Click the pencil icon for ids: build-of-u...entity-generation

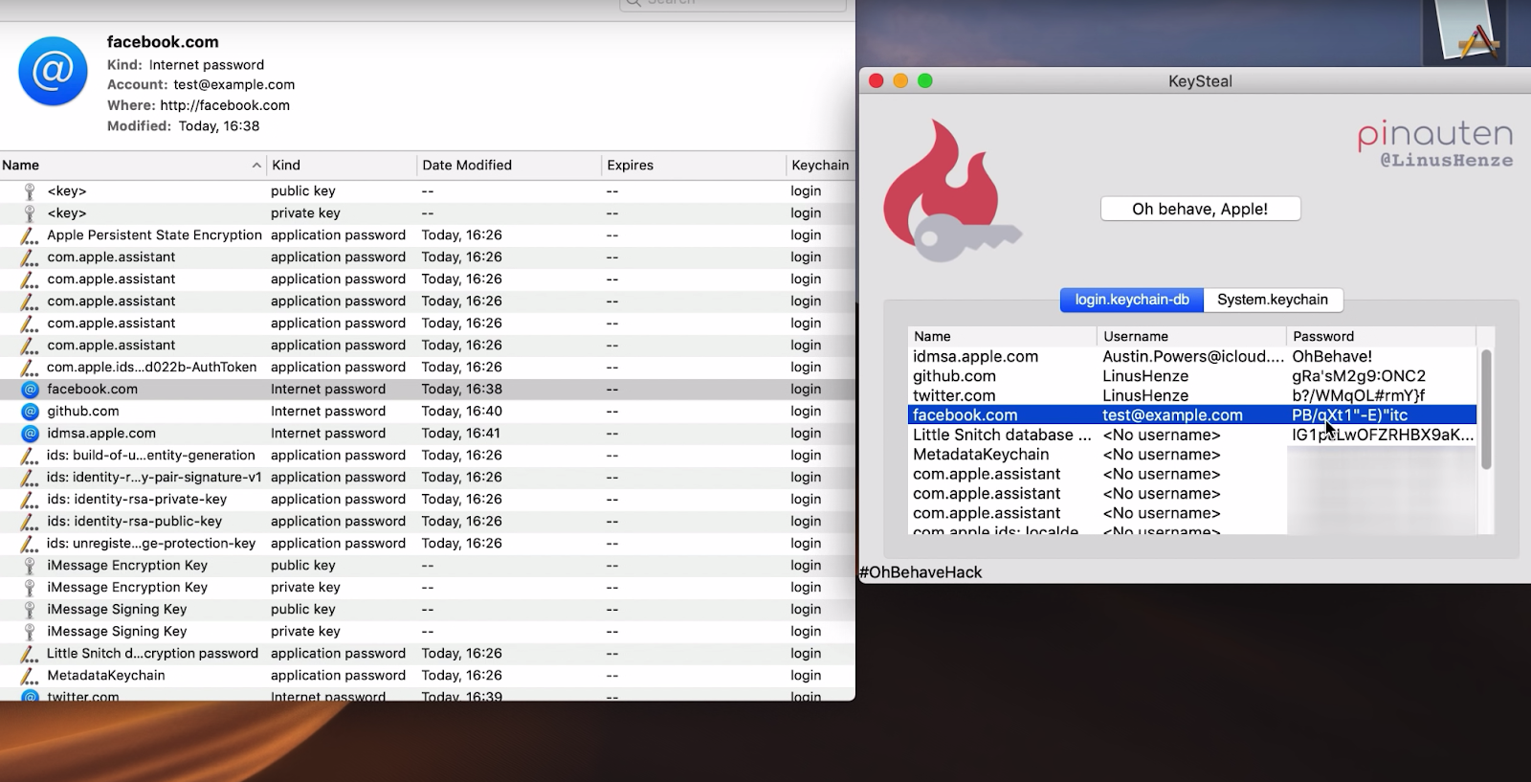coord(30,456)
